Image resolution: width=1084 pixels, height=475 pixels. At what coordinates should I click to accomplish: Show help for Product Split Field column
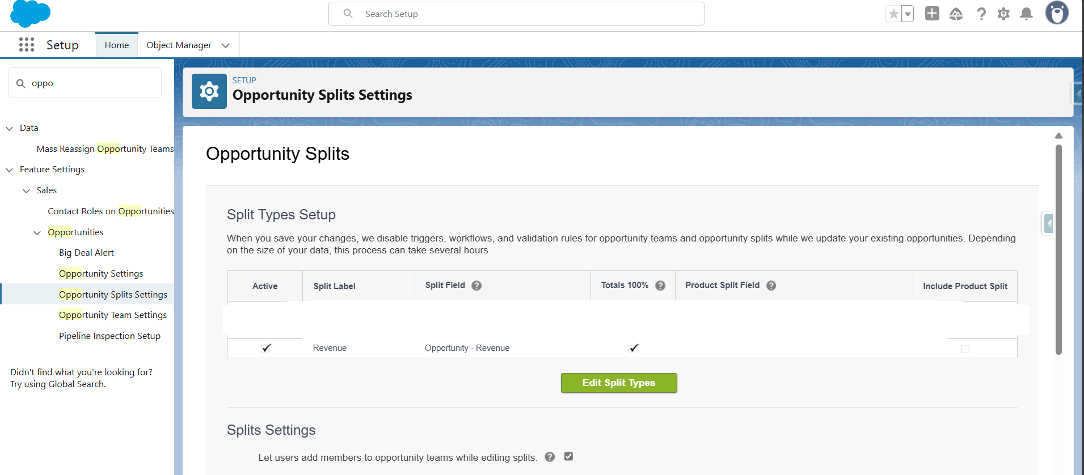pyautogui.click(x=771, y=286)
